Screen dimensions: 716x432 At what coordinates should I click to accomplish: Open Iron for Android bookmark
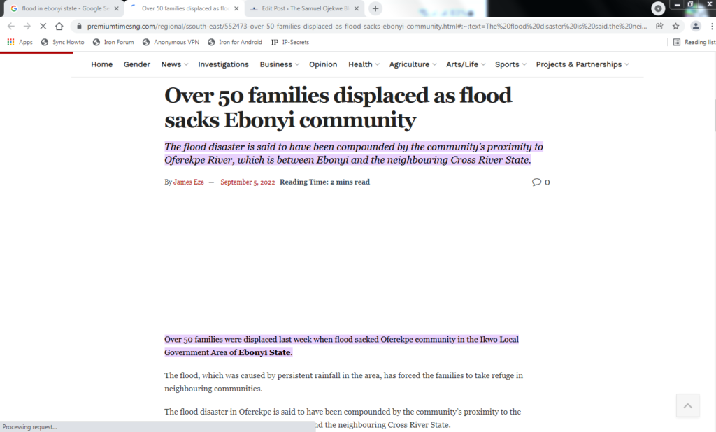[235, 42]
